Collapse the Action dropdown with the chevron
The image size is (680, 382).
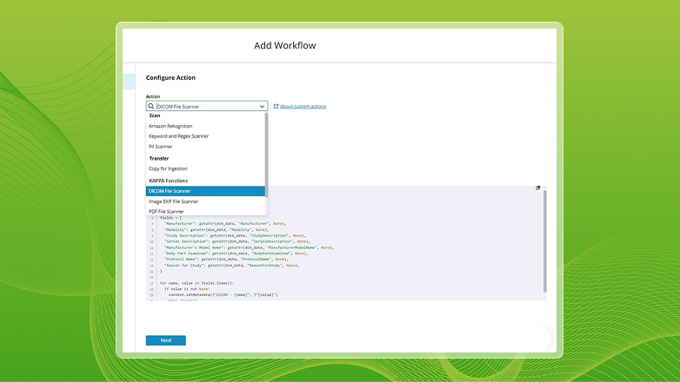point(262,106)
